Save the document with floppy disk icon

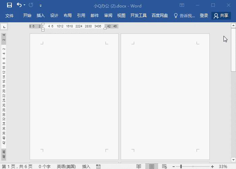(9, 5)
